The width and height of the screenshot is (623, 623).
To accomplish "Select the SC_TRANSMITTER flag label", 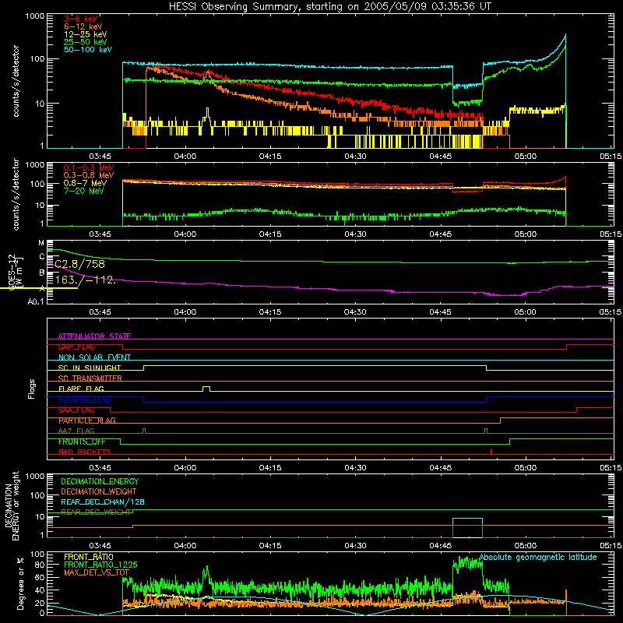I will coord(90,378).
